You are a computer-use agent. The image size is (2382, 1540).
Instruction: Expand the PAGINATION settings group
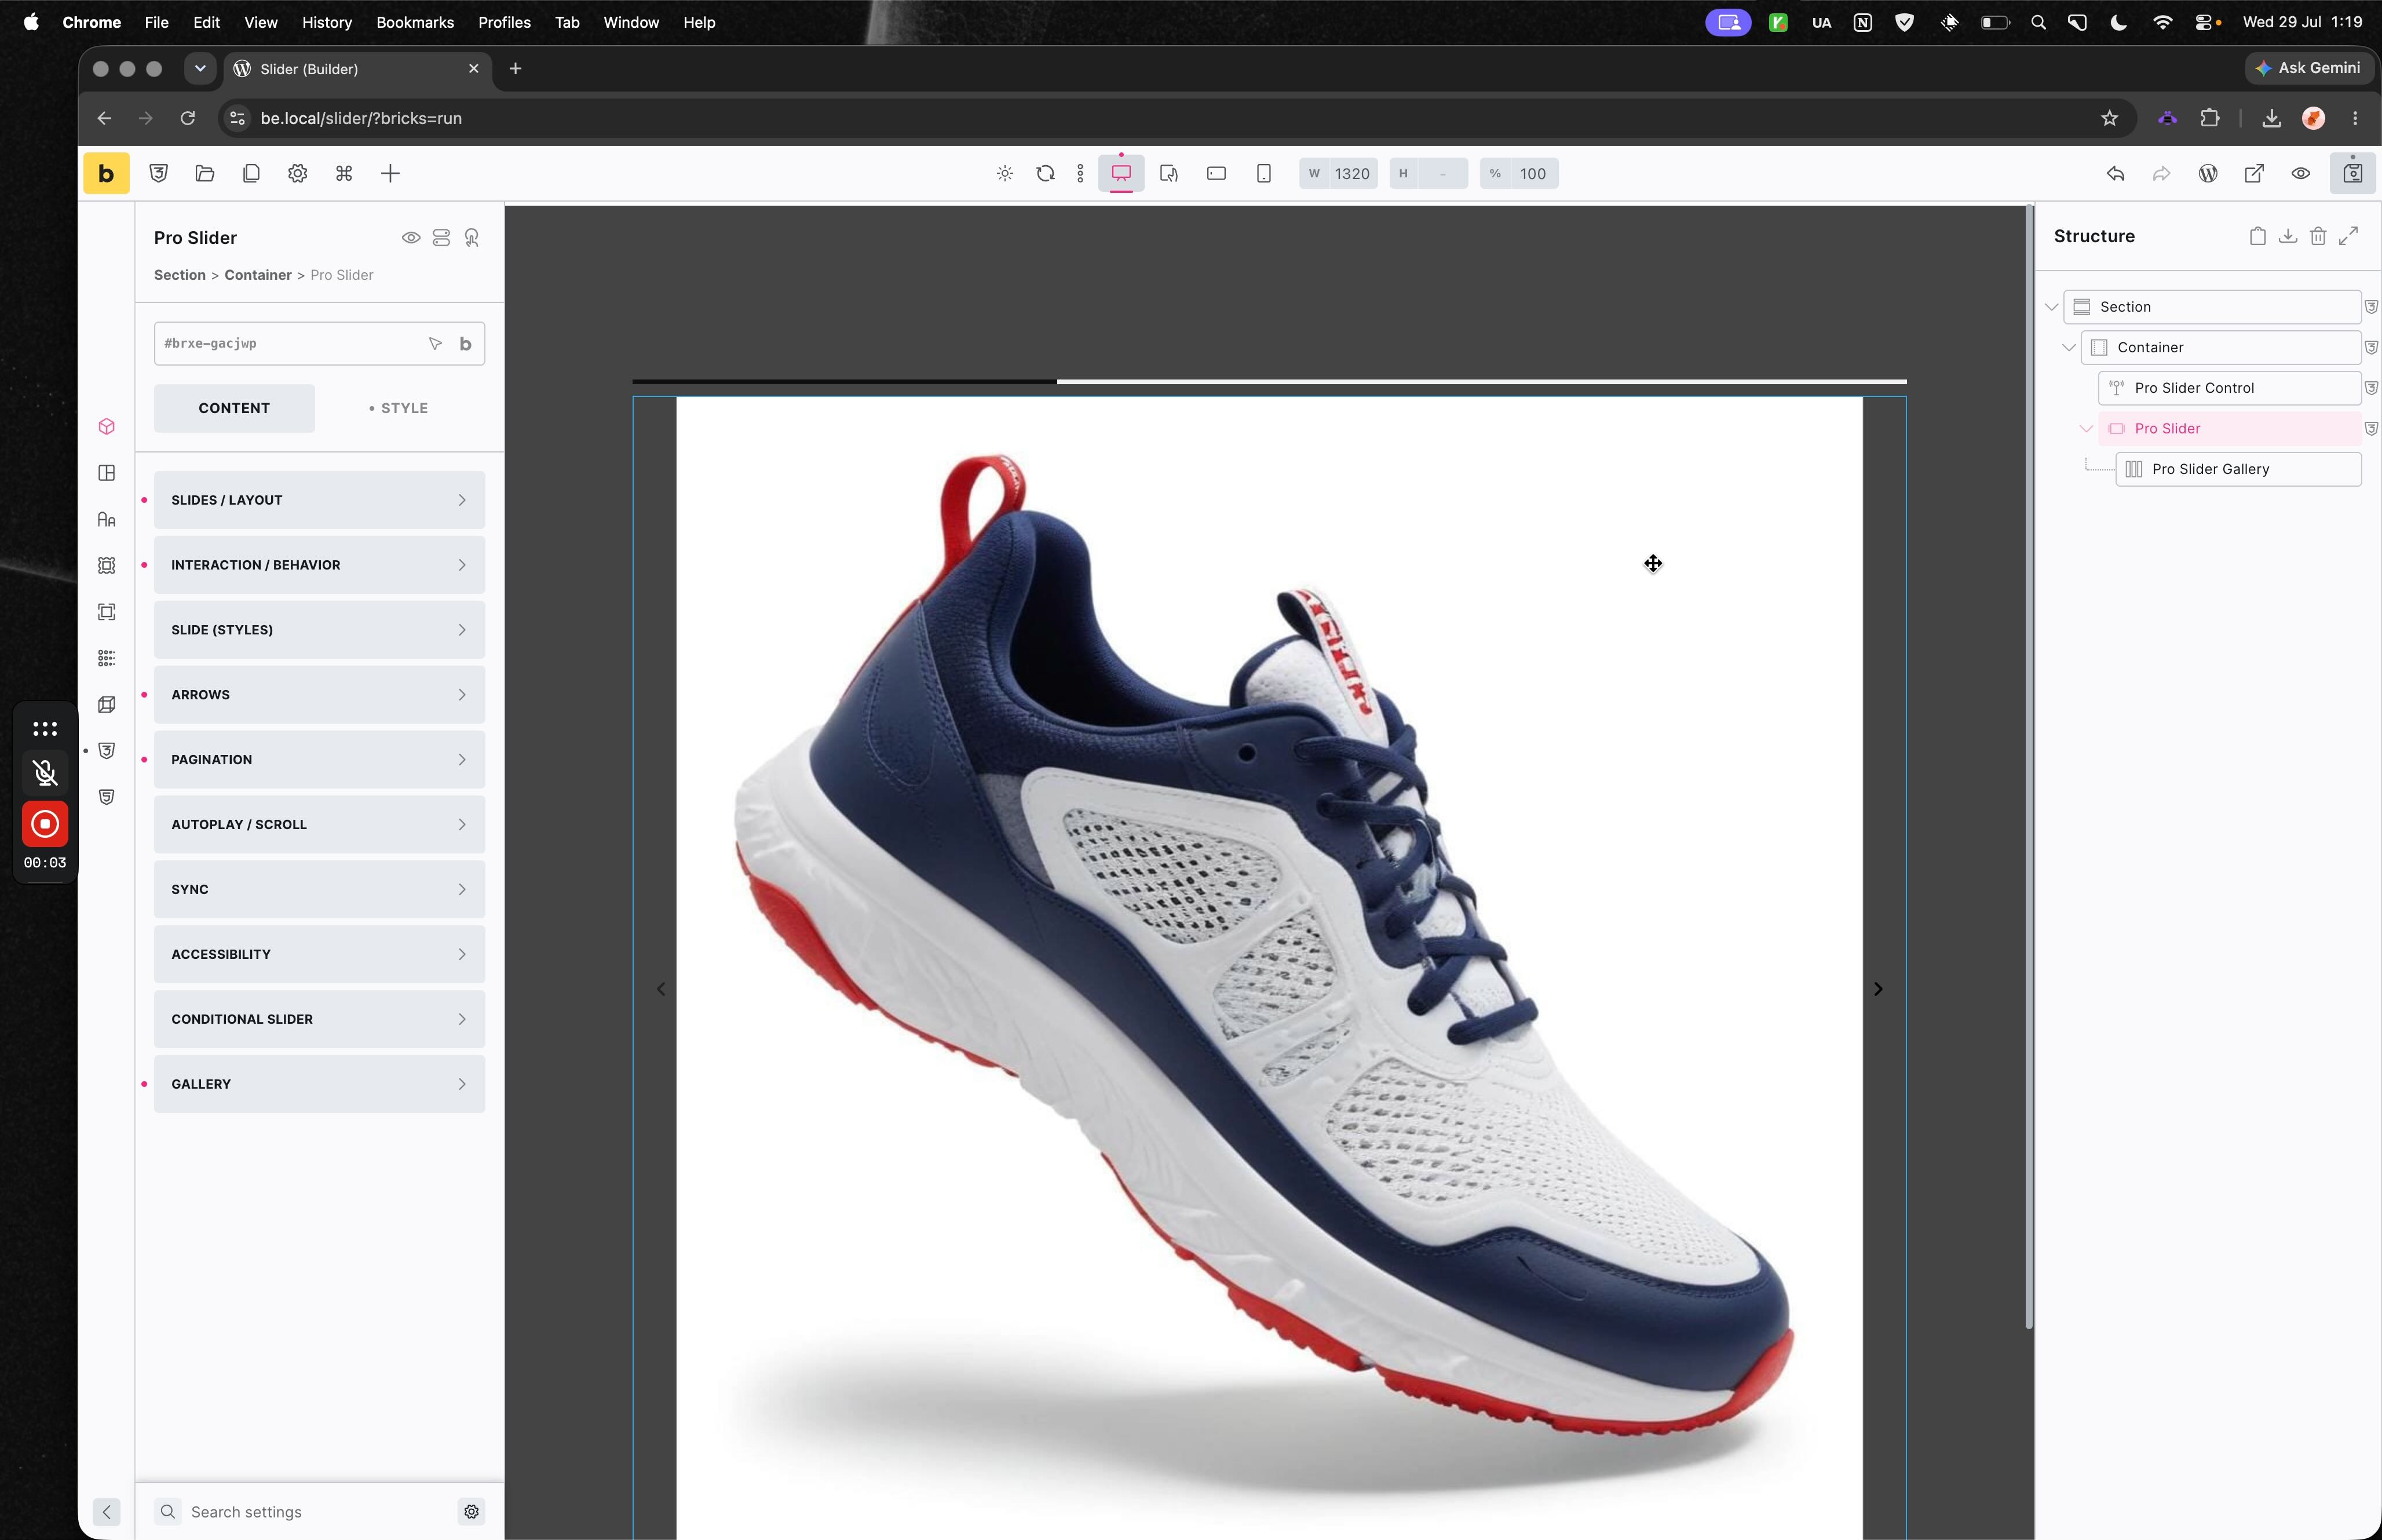(319, 760)
